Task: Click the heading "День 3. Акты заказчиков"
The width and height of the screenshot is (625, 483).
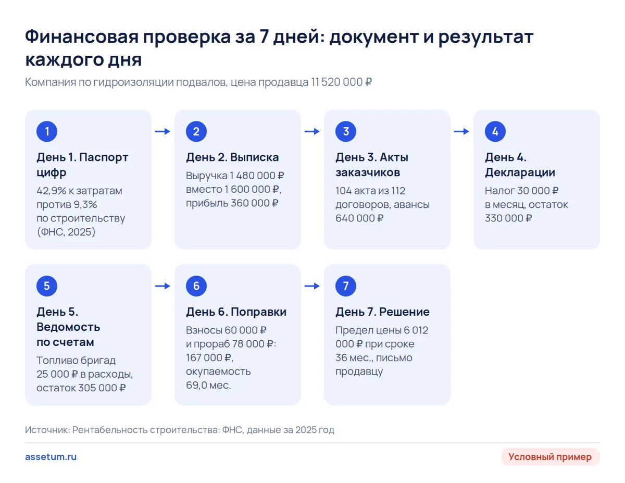Action: [372, 165]
